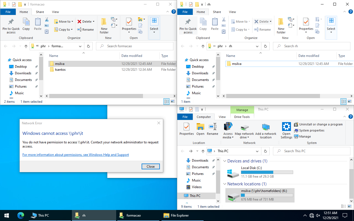Viewport: 354px width, 221px height.
Task: Switch to the Share ribbon tab
Action: click(40, 12)
